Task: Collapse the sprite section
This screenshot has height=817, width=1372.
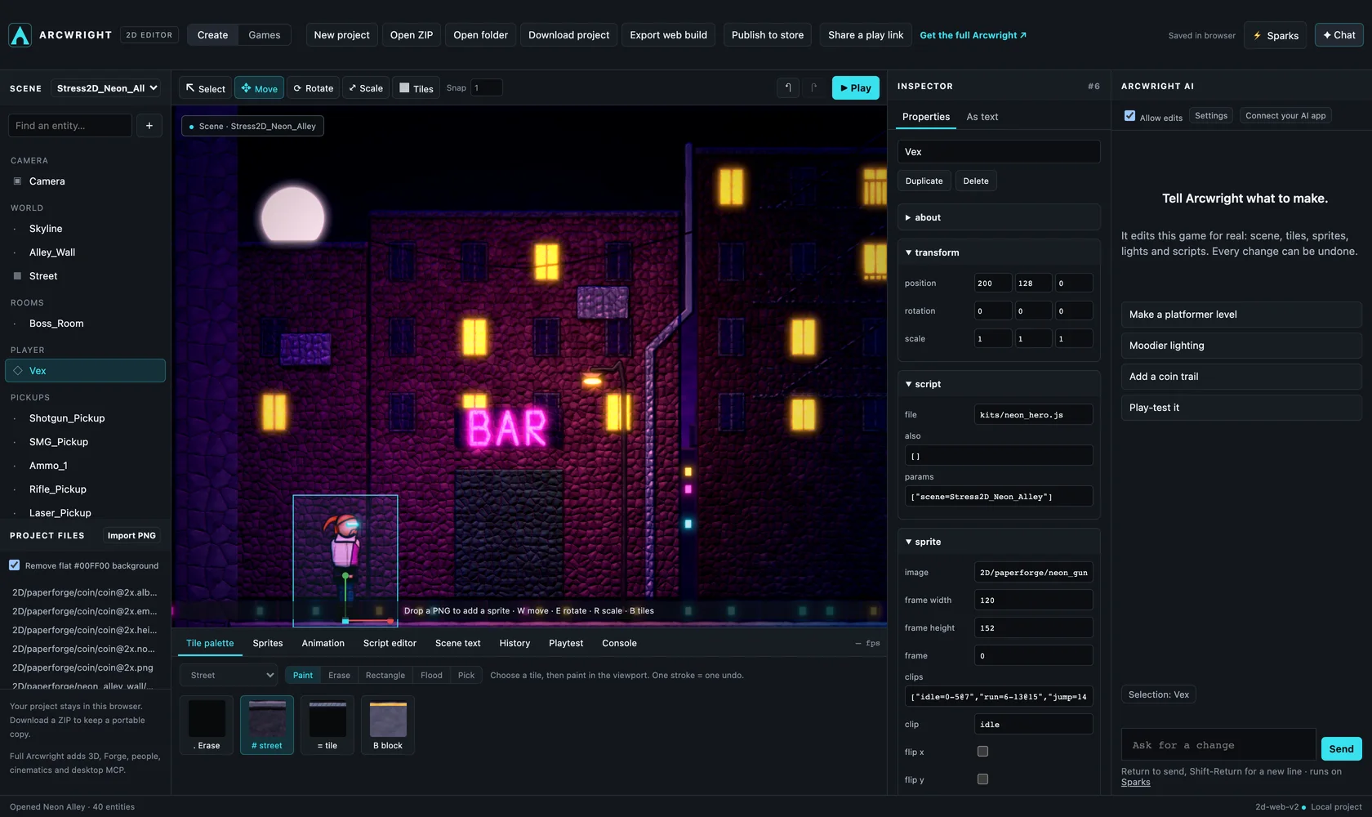Action: point(999,542)
